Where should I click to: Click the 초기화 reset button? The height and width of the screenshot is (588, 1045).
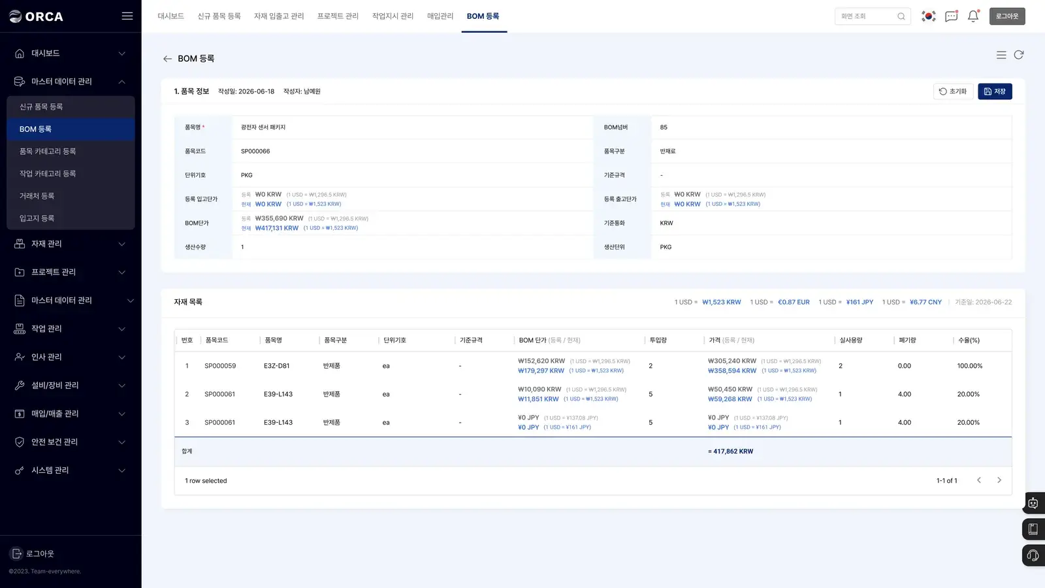[953, 91]
